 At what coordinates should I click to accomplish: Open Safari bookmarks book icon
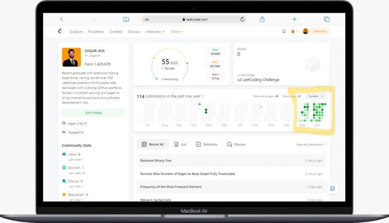126,19
